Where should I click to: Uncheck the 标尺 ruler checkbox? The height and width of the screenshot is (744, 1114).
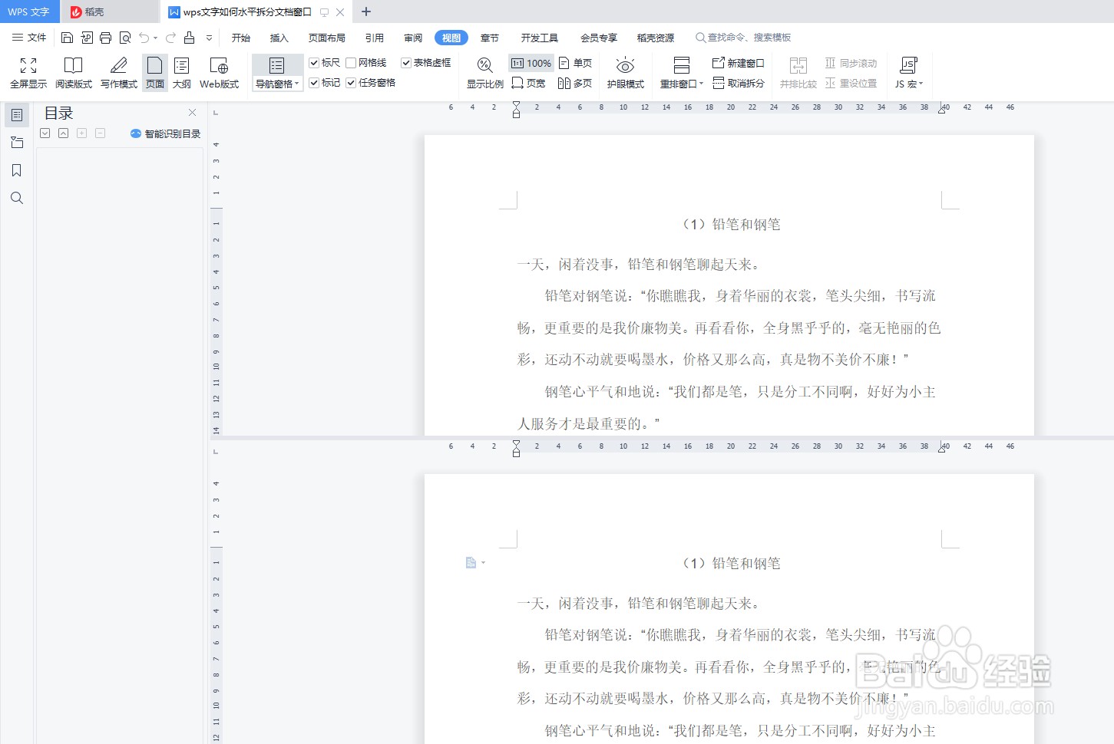coord(314,62)
